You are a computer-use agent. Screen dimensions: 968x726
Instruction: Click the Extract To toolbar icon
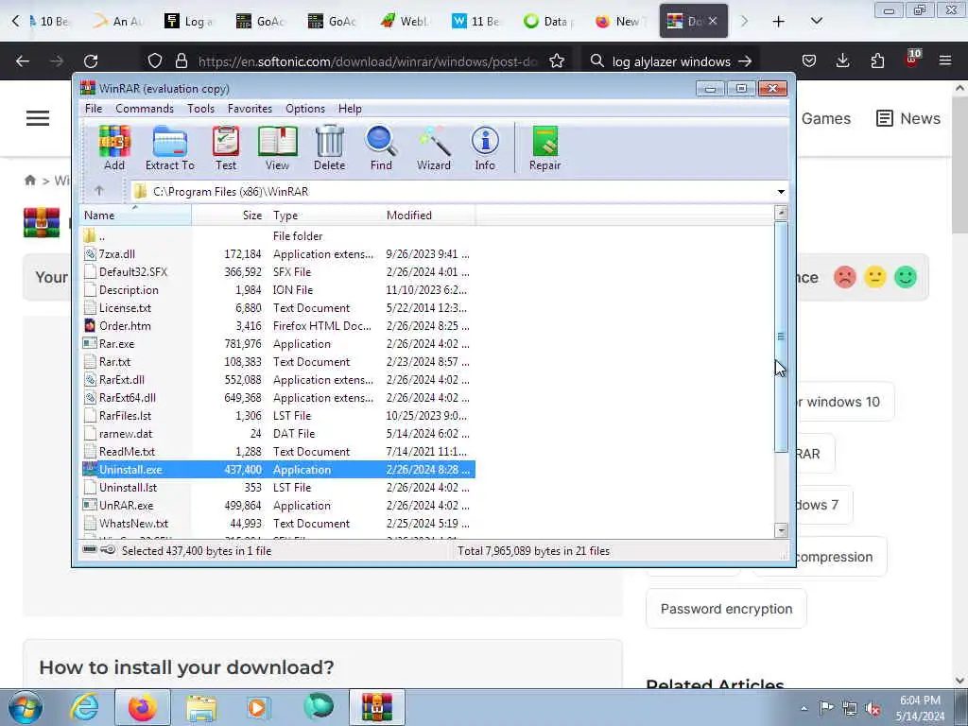pos(170,148)
